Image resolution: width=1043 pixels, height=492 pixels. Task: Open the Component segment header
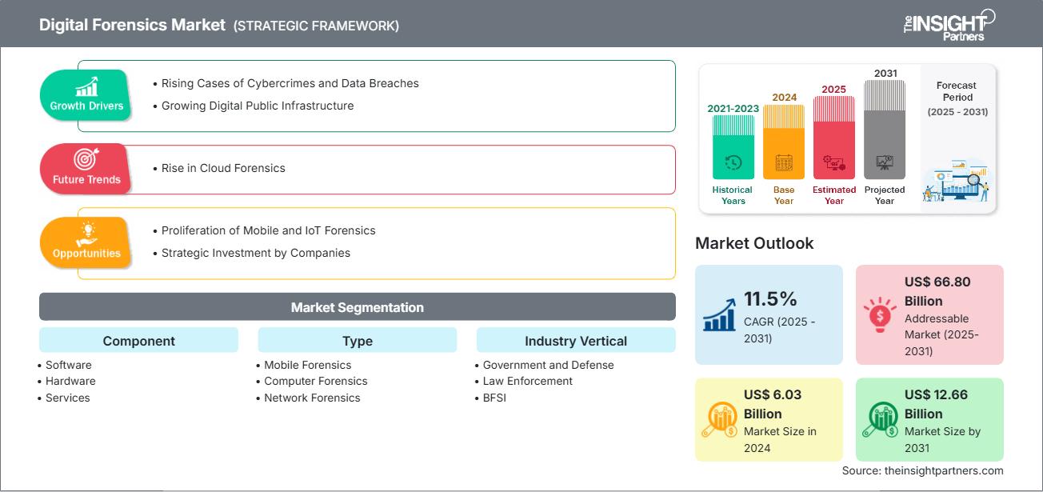(138, 341)
